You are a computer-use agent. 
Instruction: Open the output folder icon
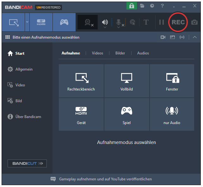click(x=142, y=6)
